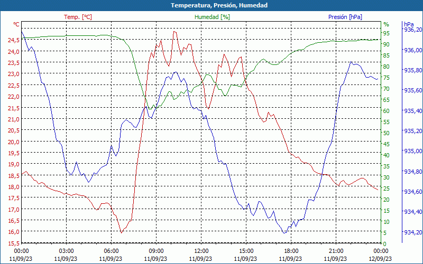The height and width of the screenshot is (264, 423).
Task: Click the 65 humidity axis value
Action: (387, 100)
